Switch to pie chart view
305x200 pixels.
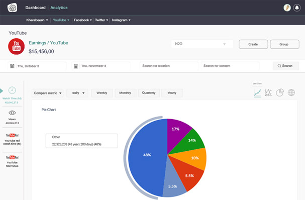(x=280, y=92)
